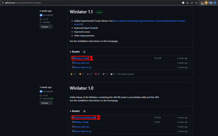Click '2 weeks ago' timestamp above brunodev85
Image resolution: width=218 pixels, height=136 pixels.
pyautogui.click(x=46, y=11)
